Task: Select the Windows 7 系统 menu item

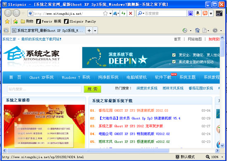Action: tap(76, 77)
